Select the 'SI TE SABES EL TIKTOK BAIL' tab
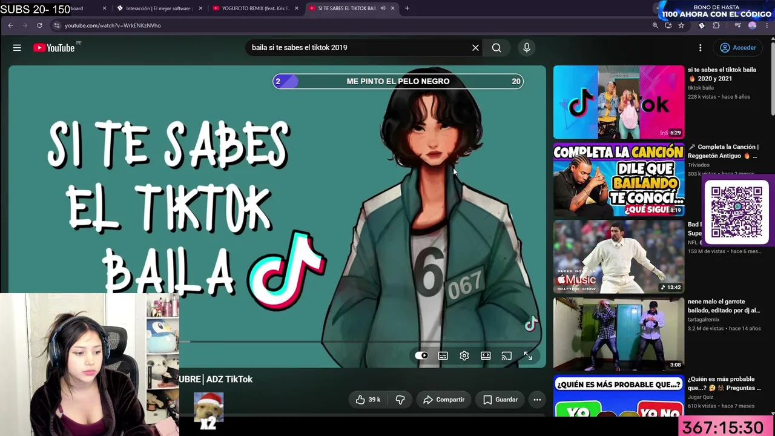 [x=347, y=8]
